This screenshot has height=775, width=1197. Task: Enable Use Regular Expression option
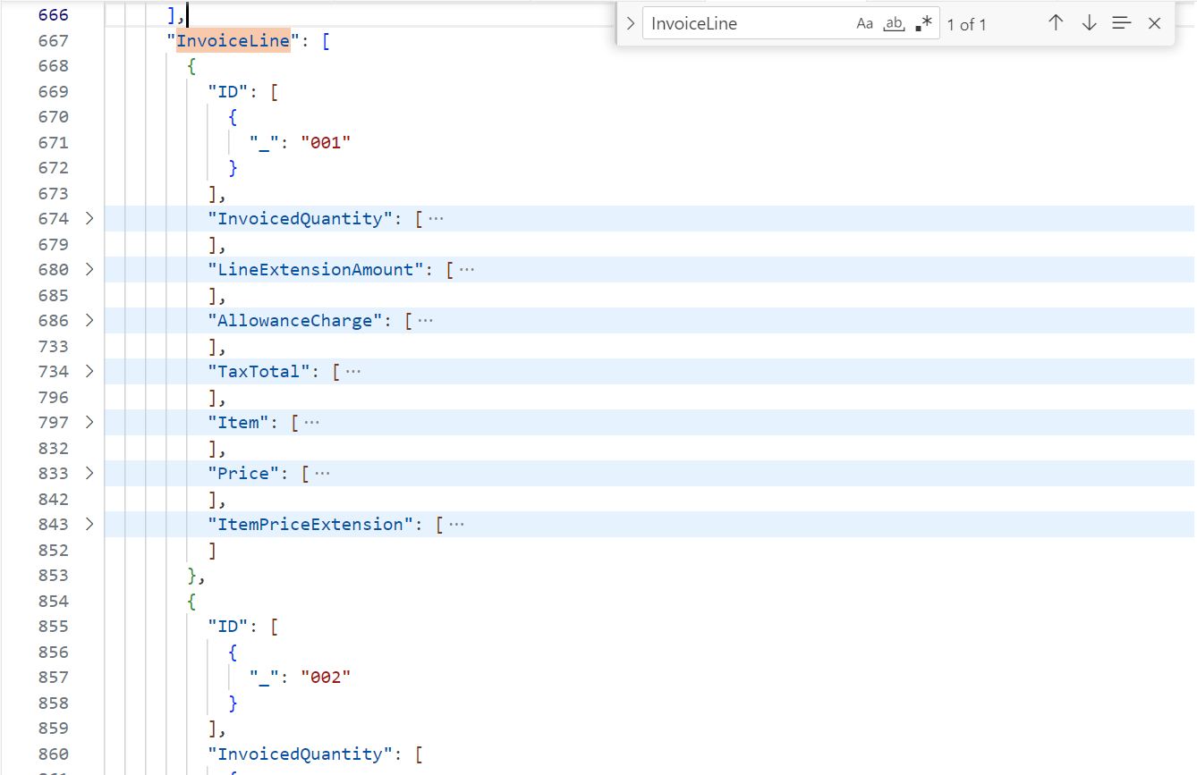[924, 24]
